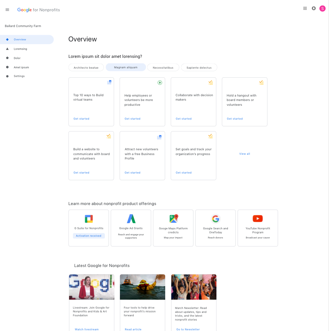Click the livestream Kids & Art Foundation headline
This screenshot has width=329, height=331.
tap(91, 311)
